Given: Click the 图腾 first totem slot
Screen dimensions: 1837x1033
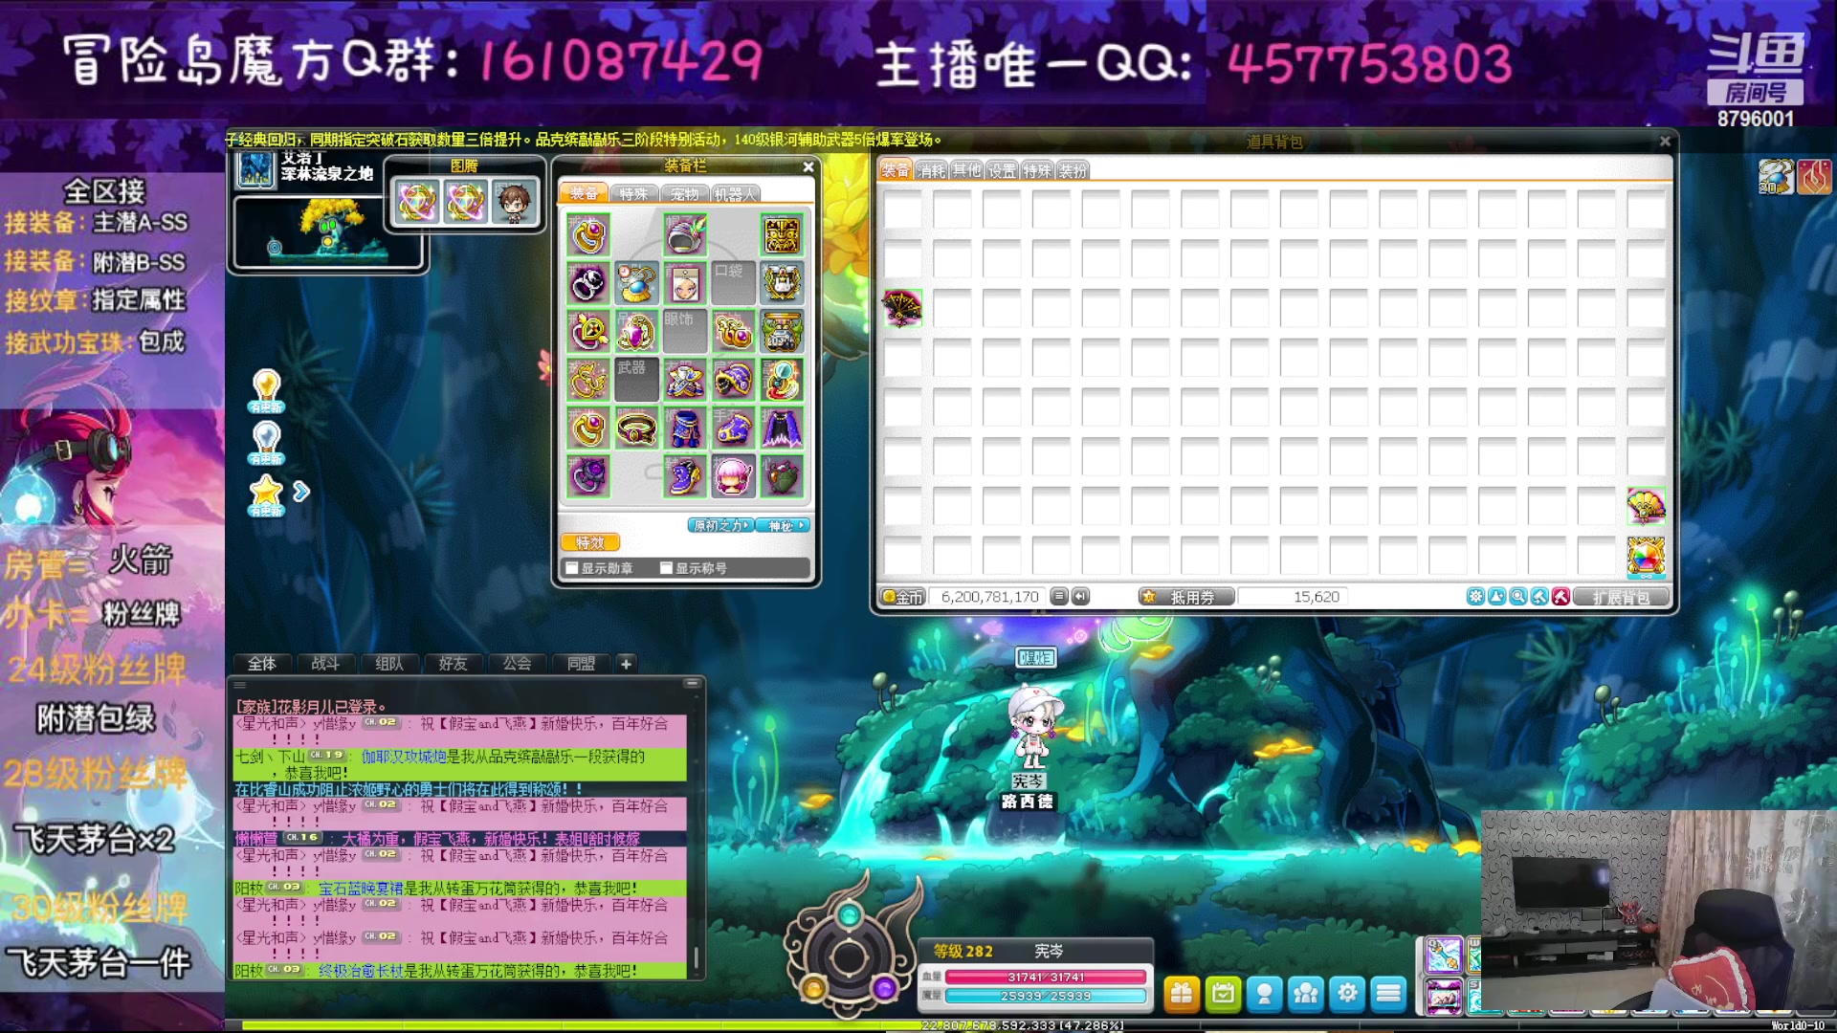Looking at the screenshot, I should pyautogui.click(x=417, y=202).
